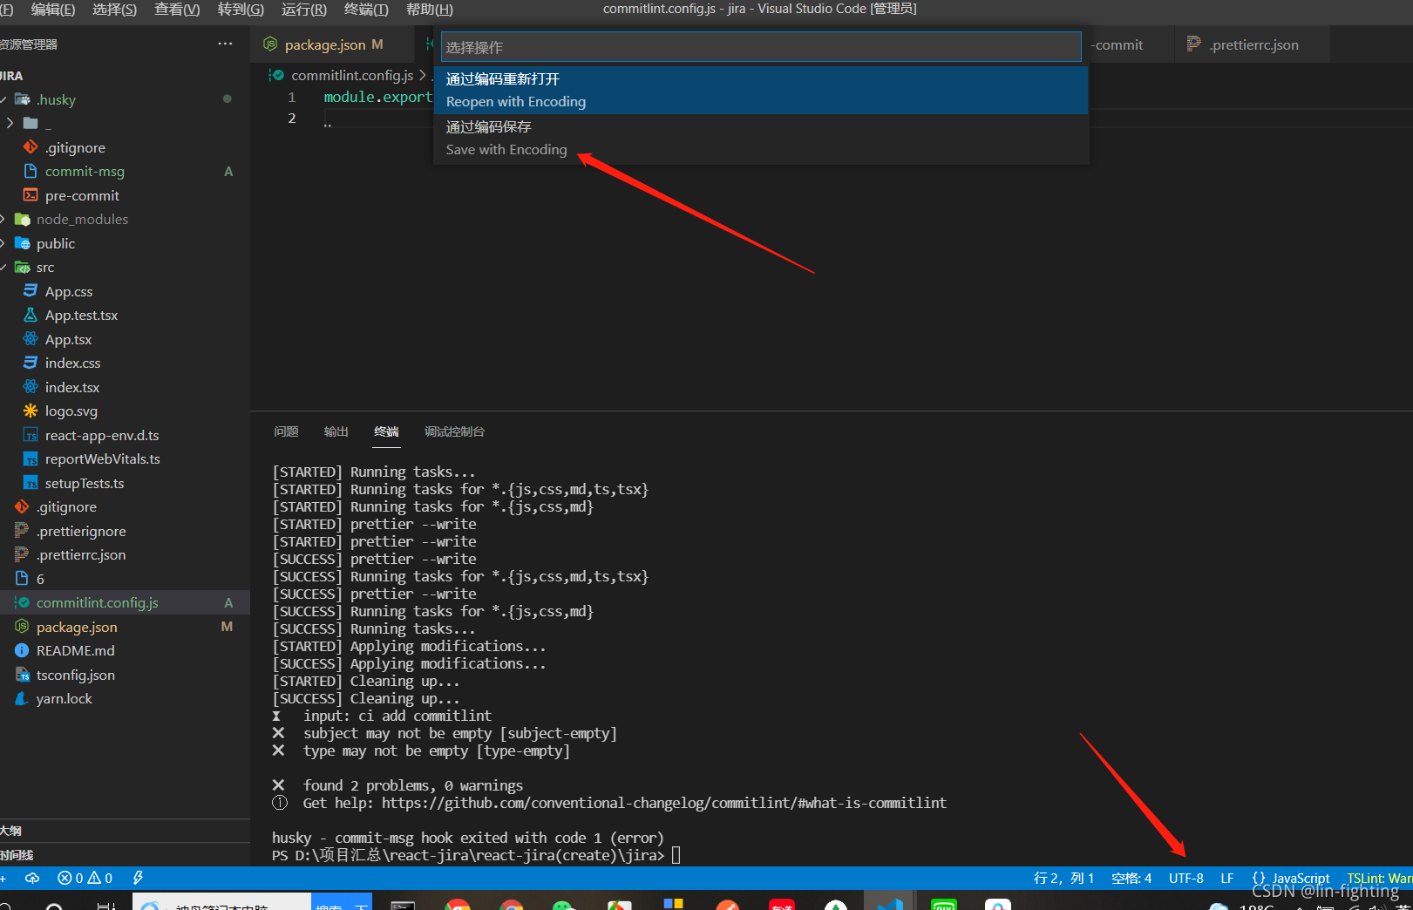The height and width of the screenshot is (910, 1413).
Task: Click the README.md info icon
Action: (22, 650)
